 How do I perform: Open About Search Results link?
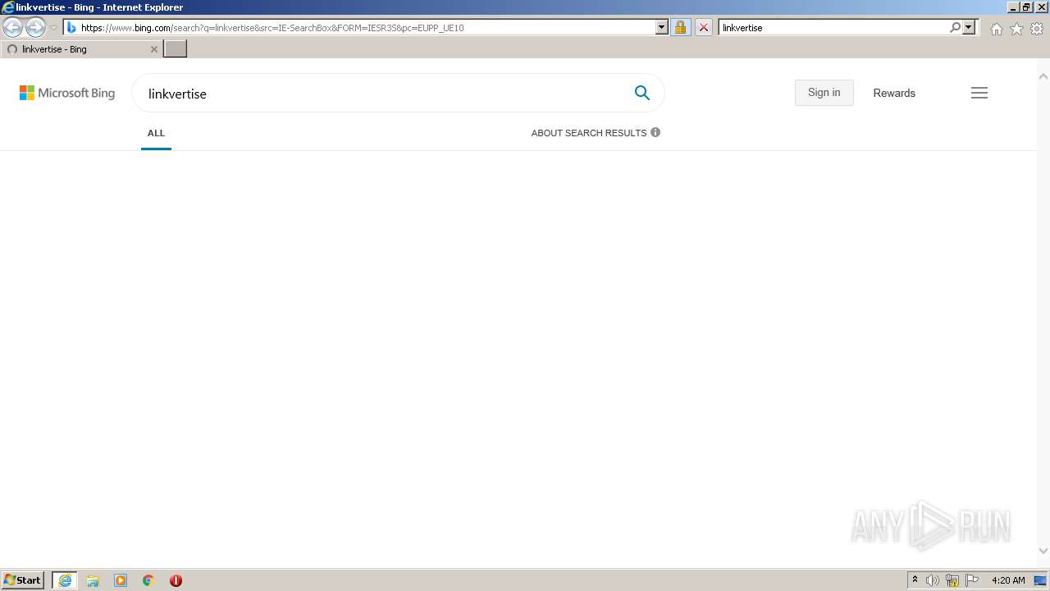pyautogui.click(x=589, y=133)
